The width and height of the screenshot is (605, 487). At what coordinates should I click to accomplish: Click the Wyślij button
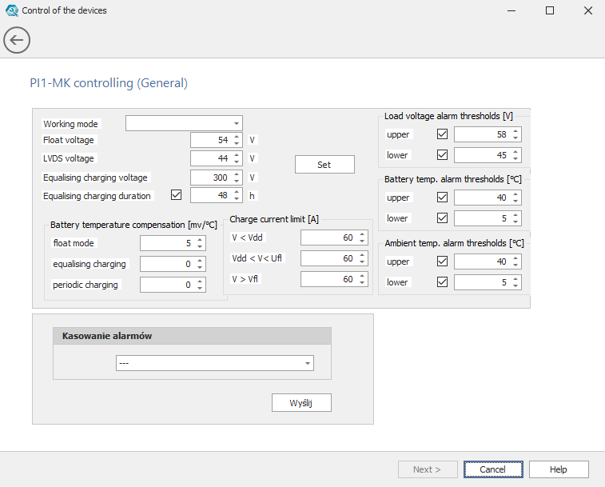click(301, 403)
